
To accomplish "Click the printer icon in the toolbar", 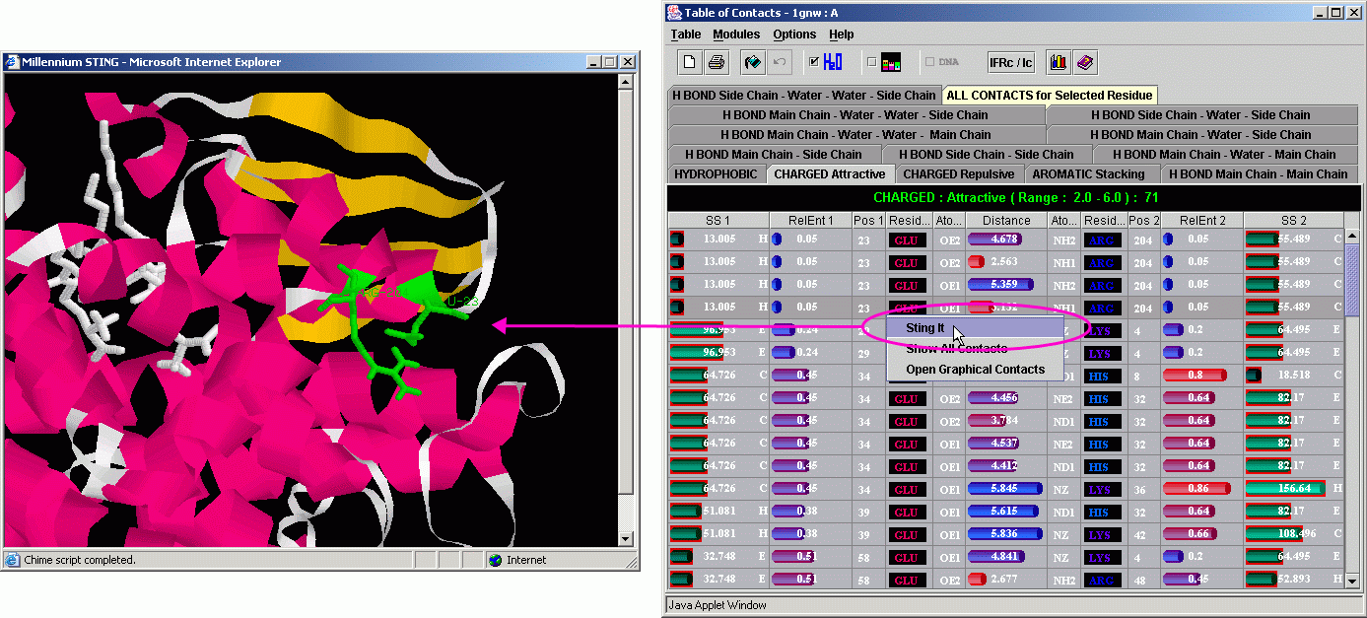I will (717, 62).
